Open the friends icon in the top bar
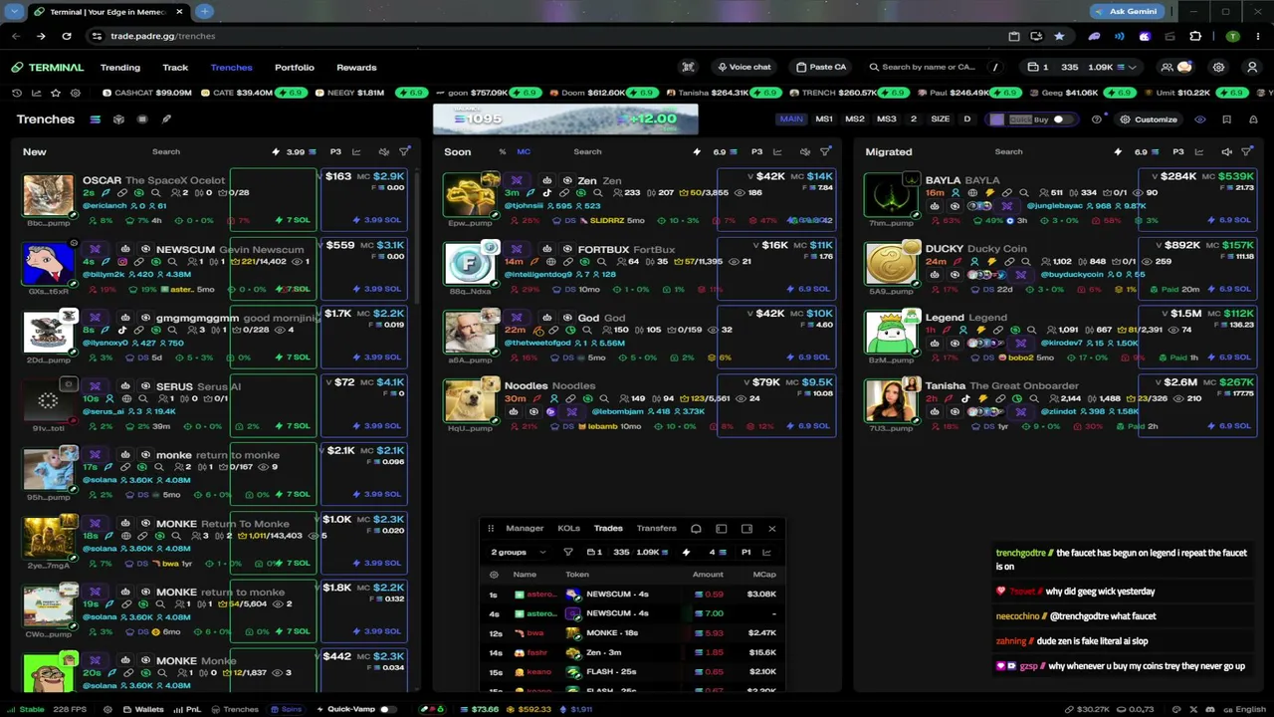 pyautogui.click(x=1167, y=68)
